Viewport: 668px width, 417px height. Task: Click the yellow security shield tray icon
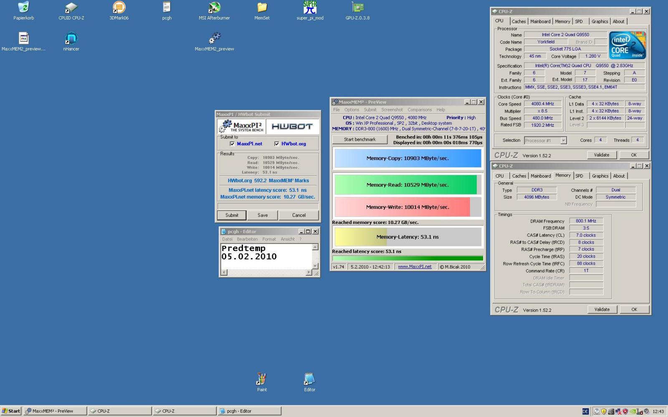[x=604, y=412]
